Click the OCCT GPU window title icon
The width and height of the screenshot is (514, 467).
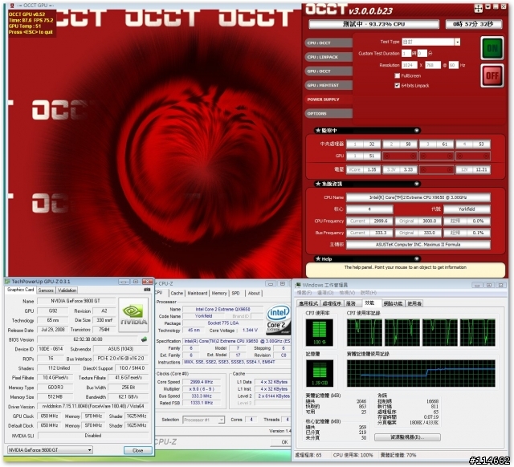click(x=12, y=6)
